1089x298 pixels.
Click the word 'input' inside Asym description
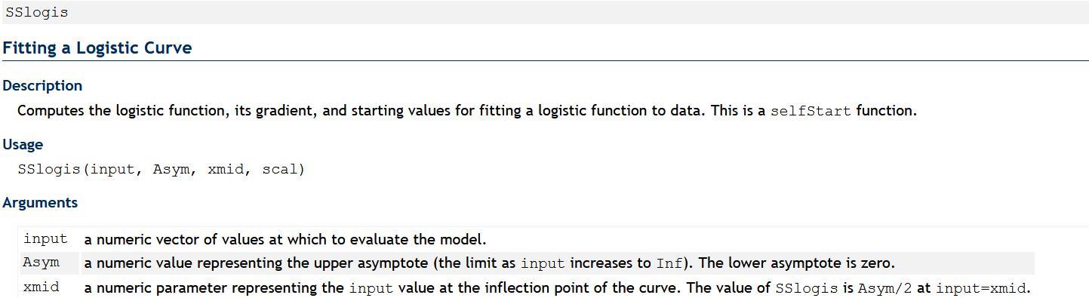pyautogui.click(x=543, y=263)
